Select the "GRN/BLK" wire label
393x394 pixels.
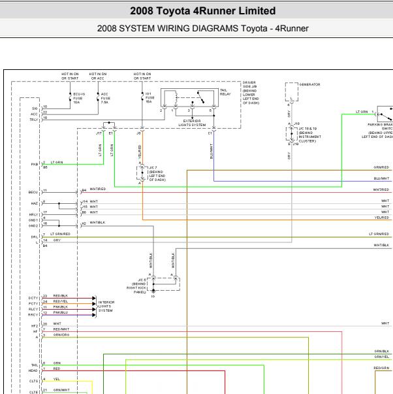382,352
